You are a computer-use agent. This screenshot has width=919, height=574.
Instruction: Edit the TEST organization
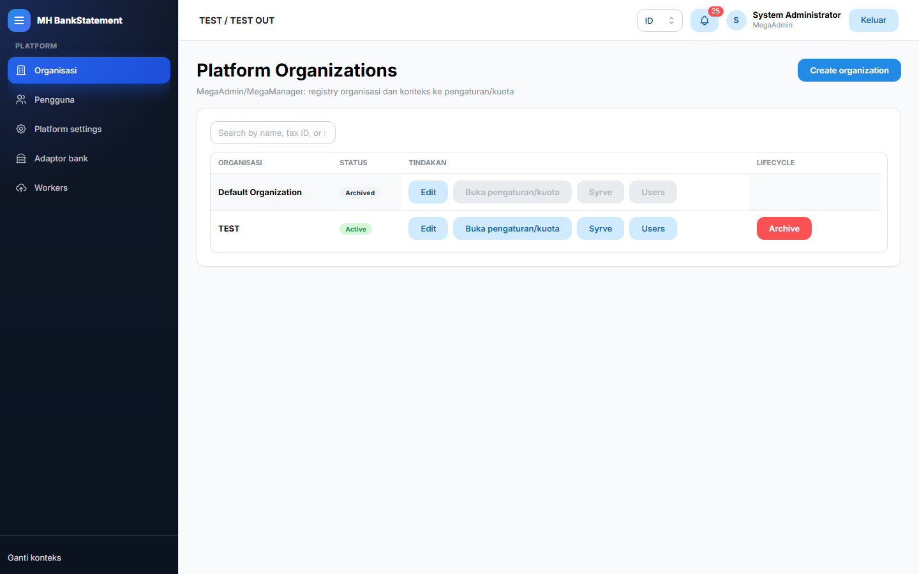coord(428,228)
